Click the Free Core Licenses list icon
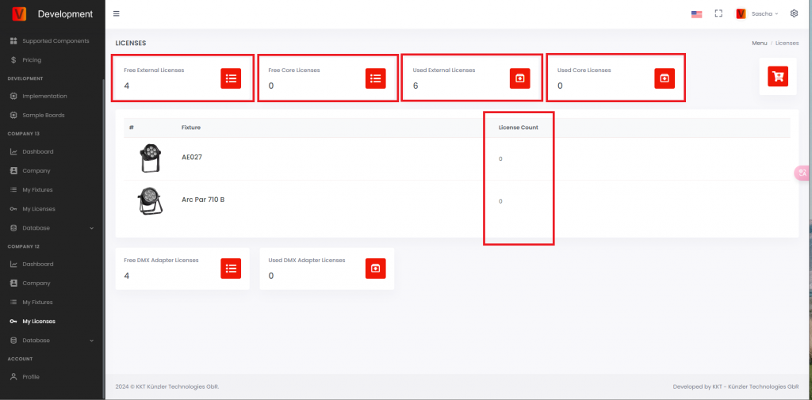Screen dimensions: 812x400 click(376, 78)
